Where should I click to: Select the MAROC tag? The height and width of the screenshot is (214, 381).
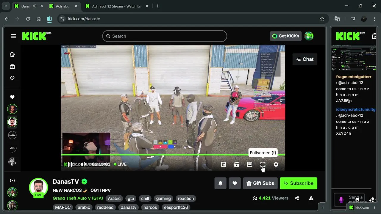(63, 207)
